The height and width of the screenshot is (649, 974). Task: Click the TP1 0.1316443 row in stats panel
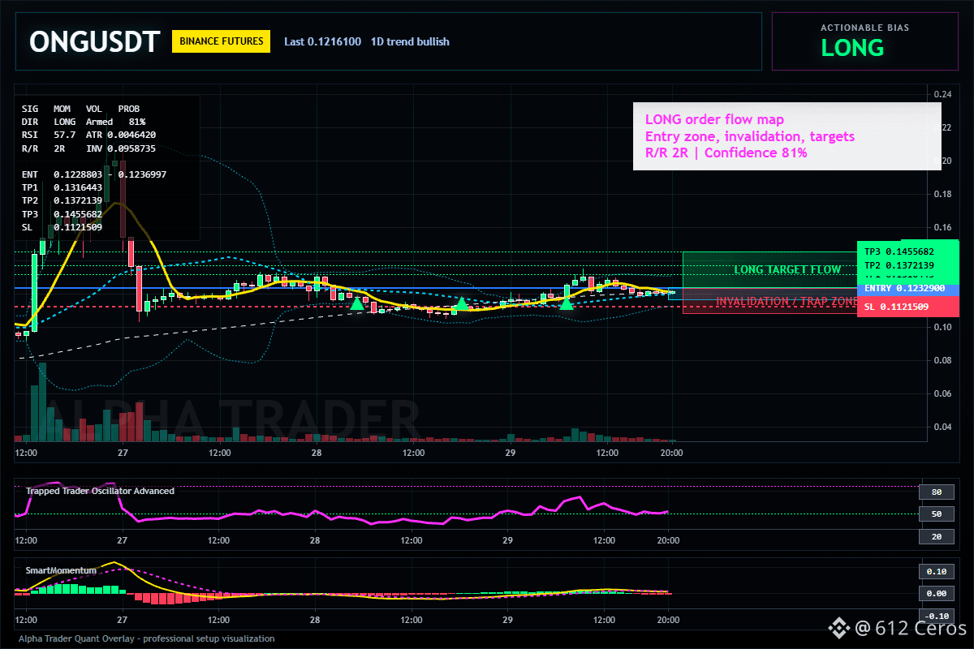click(62, 187)
